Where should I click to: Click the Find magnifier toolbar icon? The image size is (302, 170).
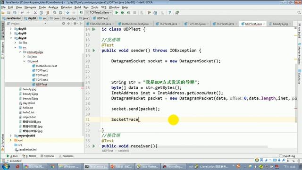pyautogui.click(x=55, y=13)
